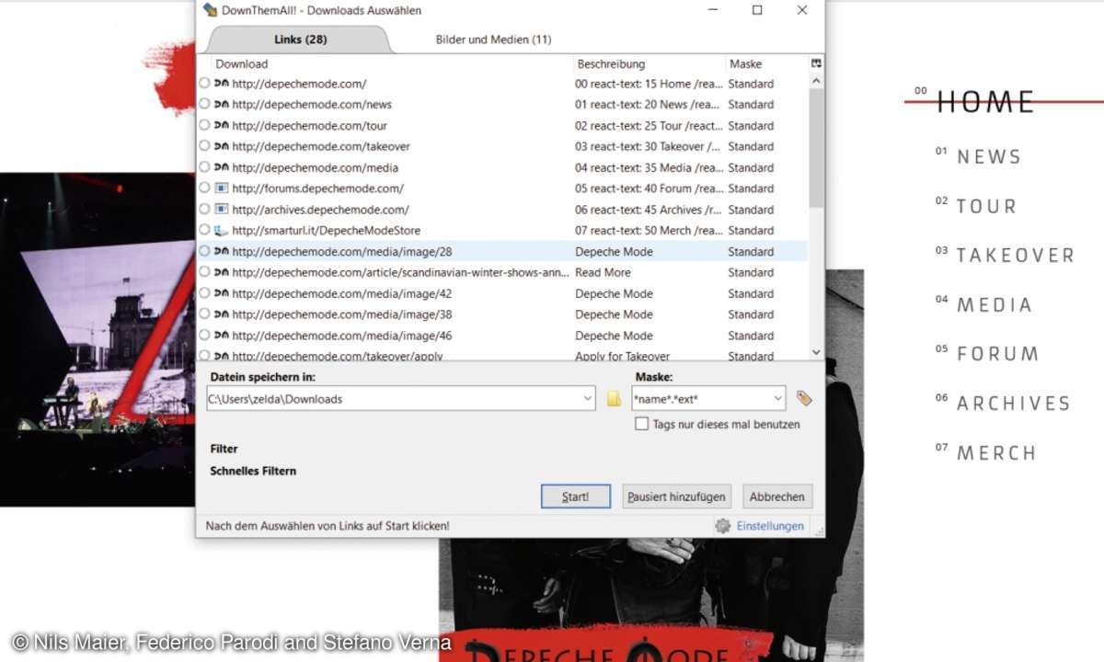Open FORUM in the website menu
Screen dimensions: 1104x662
998,353
